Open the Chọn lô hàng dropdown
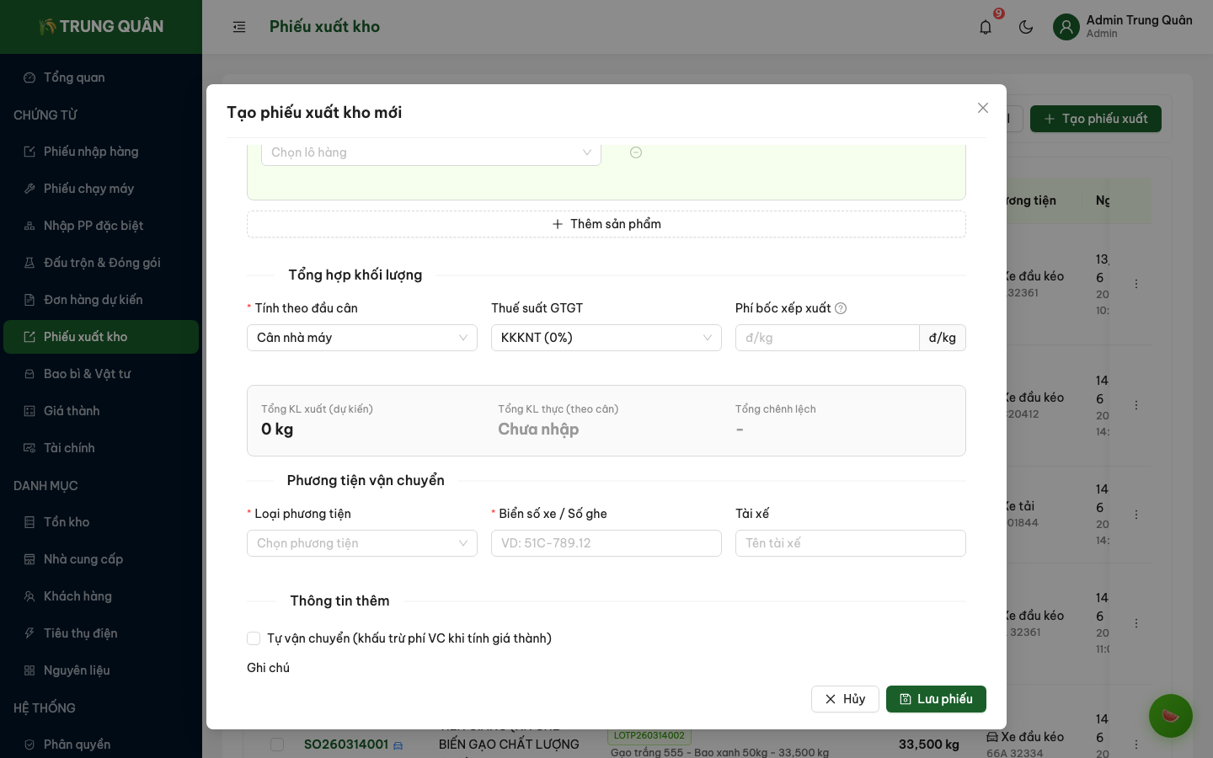The image size is (1213, 758). (430, 152)
